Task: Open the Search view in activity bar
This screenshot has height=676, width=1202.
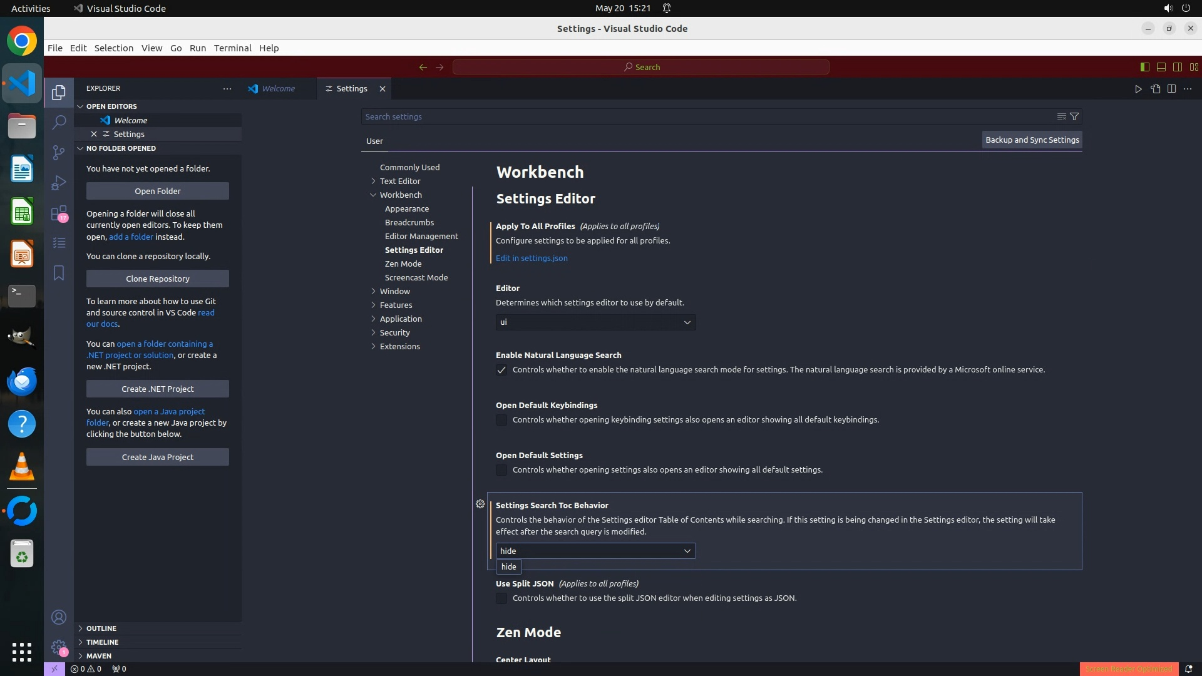Action: 59,122
